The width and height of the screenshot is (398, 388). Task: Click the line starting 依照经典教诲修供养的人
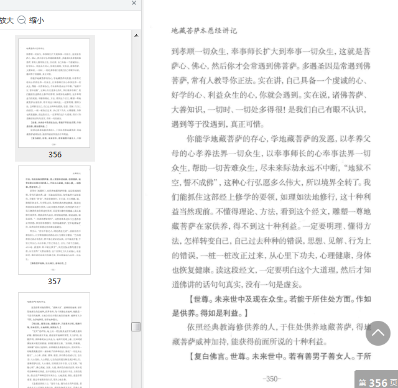279,327
